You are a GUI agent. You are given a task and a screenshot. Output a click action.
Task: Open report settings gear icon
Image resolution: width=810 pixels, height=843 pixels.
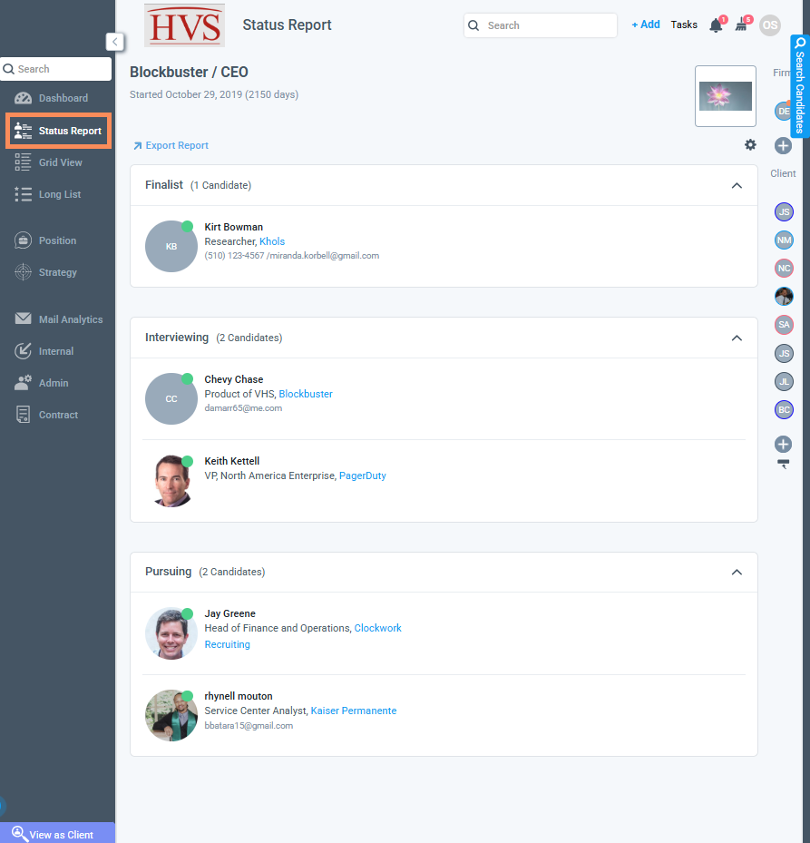click(x=750, y=144)
